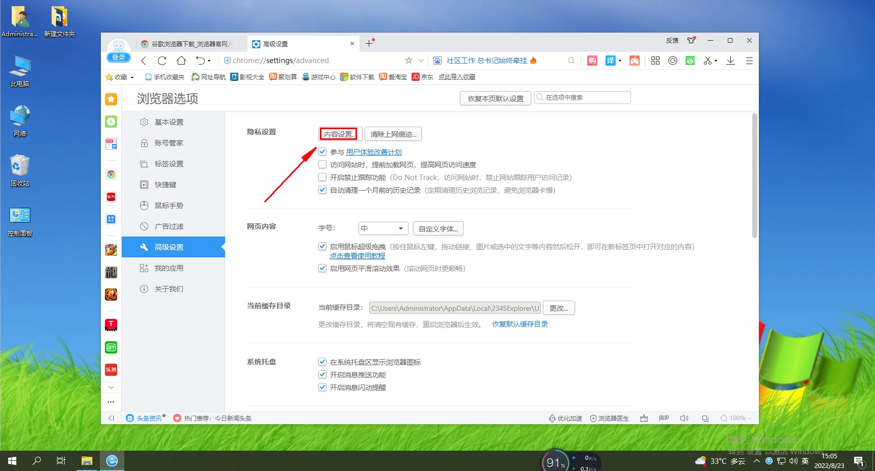Toggle 自动清理一个月前的历史记录 checkbox

(x=322, y=190)
